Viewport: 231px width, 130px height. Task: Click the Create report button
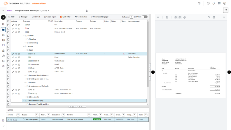pos(50,17)
